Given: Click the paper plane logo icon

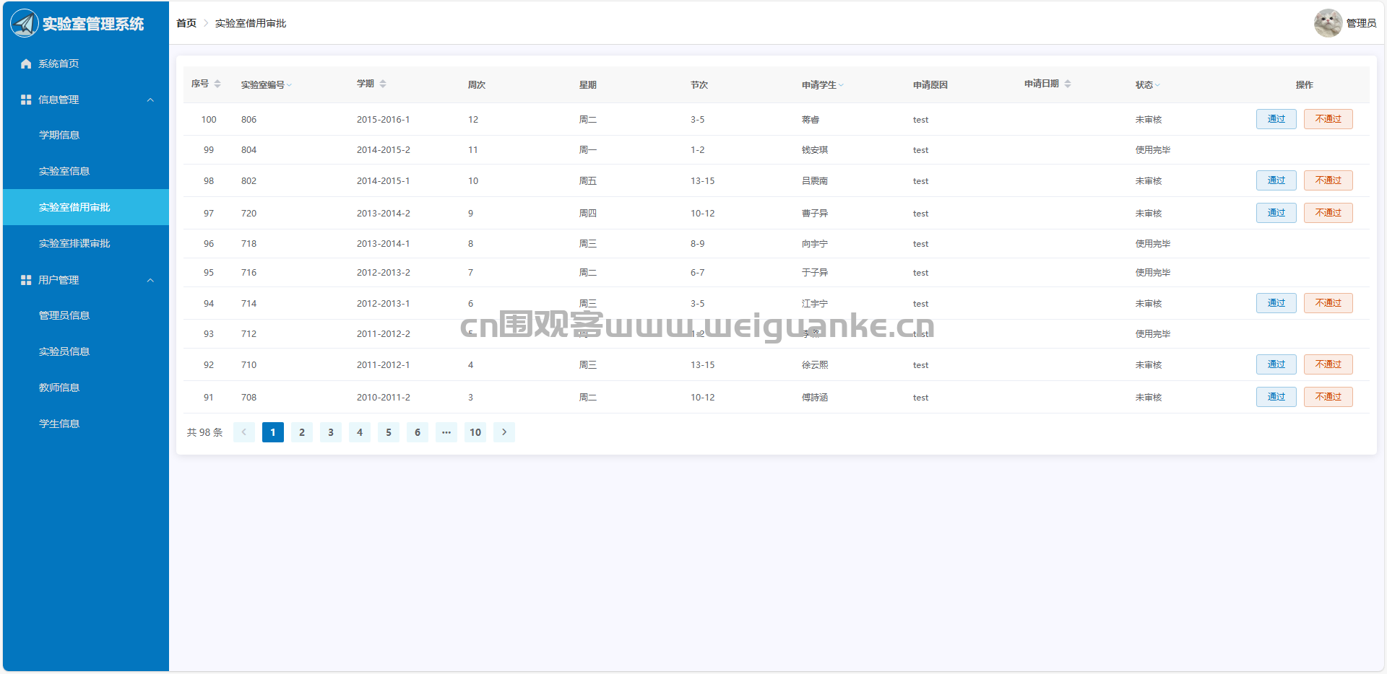Looking at the screenshot, I should pyautogui.click(x=25, y=24).
